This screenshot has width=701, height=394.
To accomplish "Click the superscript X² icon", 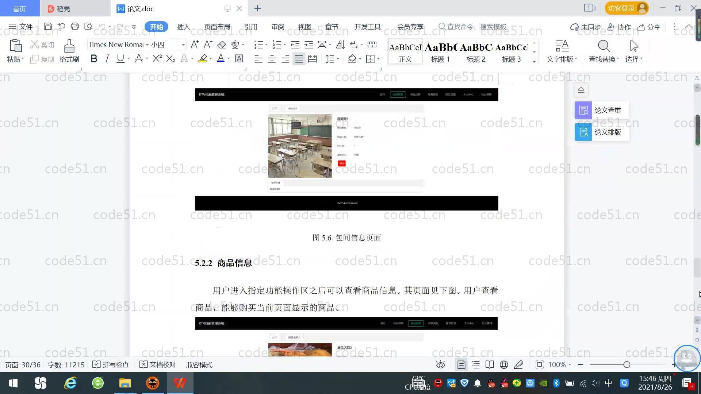I will tap(157, 59).
